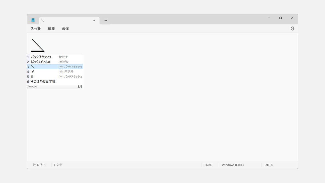This screenshot has width=325, height=183.
Task: Open the 表示 menu
Action: click(66, 29)
